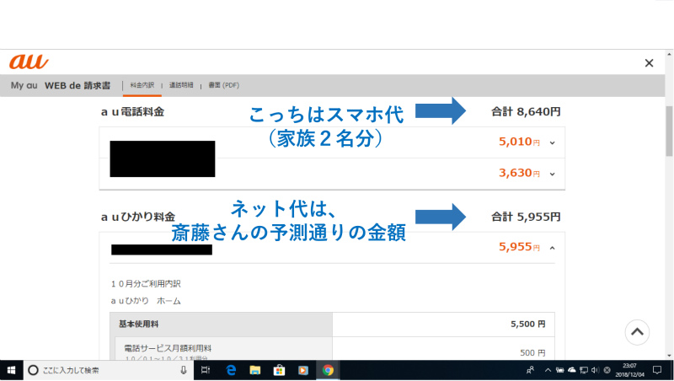Click the 電話サービス月額利用料 row label
Screen dimensions: 674x381
(x=168, y=348)
